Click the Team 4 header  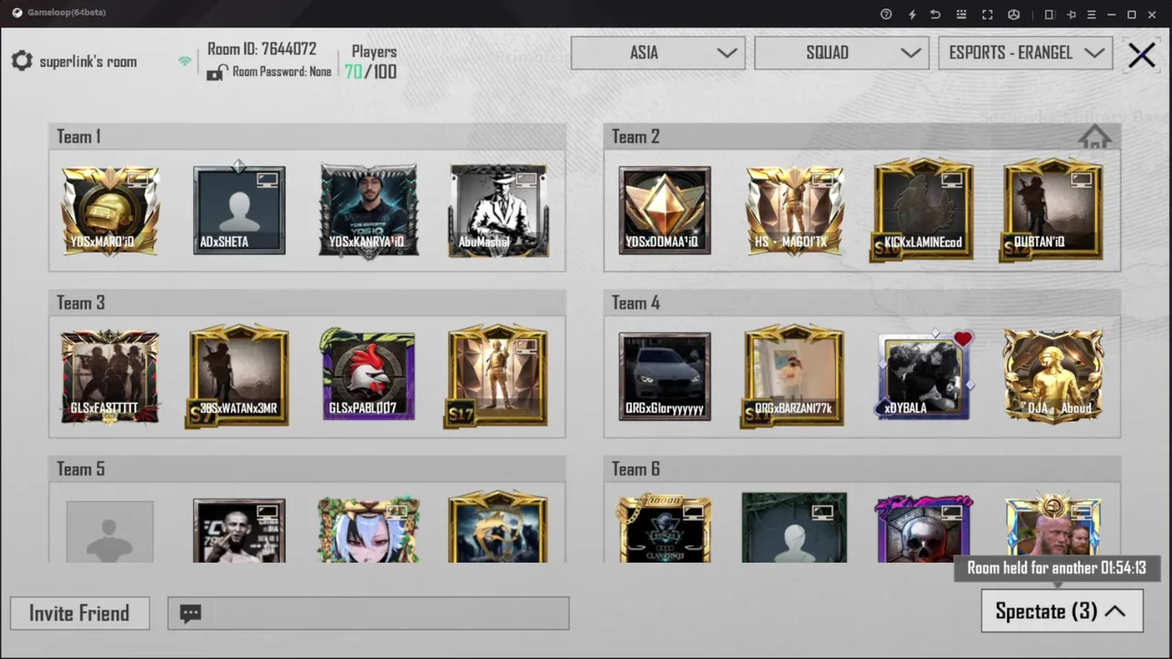863,303
